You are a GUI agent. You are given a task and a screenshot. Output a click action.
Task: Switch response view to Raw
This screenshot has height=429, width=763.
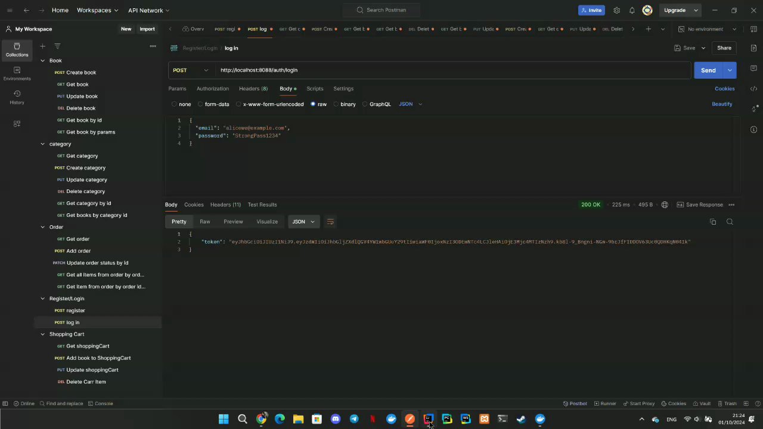204,222
